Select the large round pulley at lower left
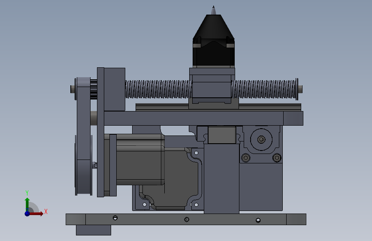Screen dimensions: 372x241 pos(84,165)
